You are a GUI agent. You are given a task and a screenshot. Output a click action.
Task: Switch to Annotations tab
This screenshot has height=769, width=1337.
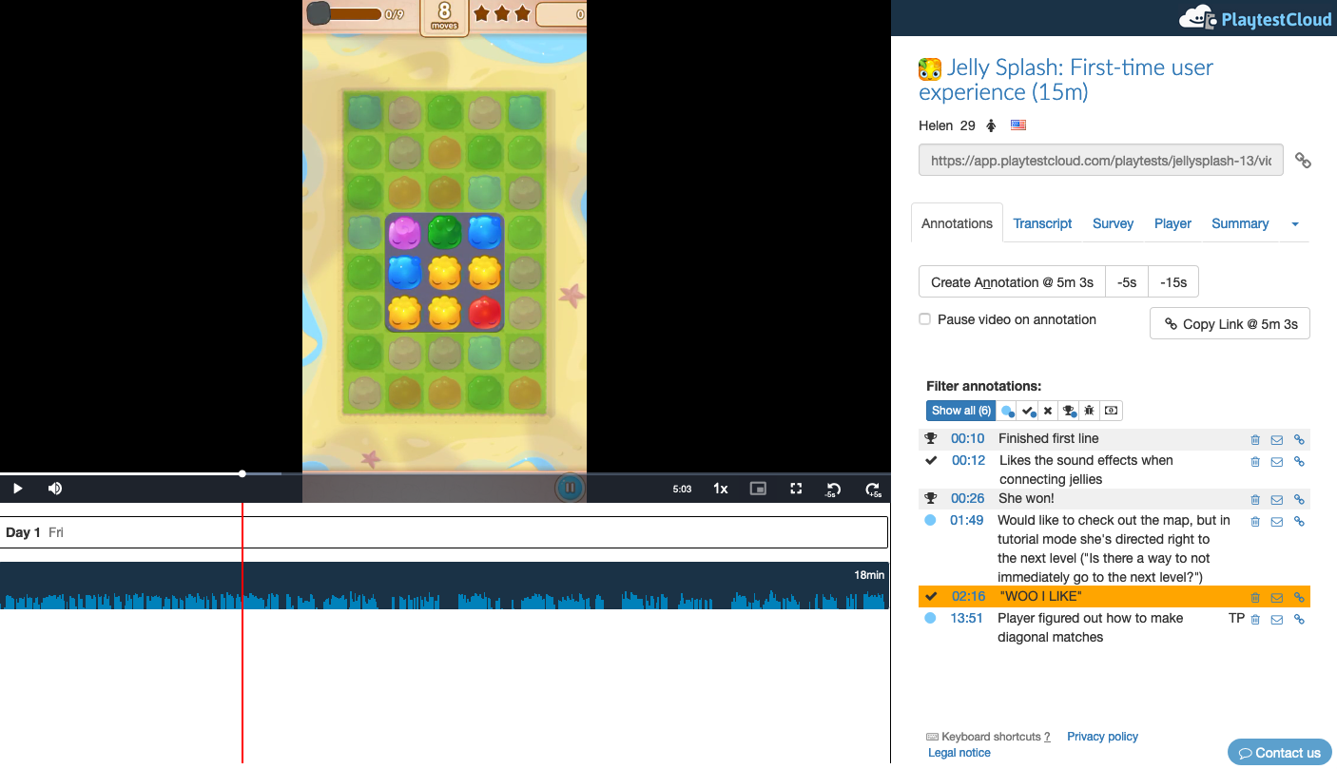957,223
